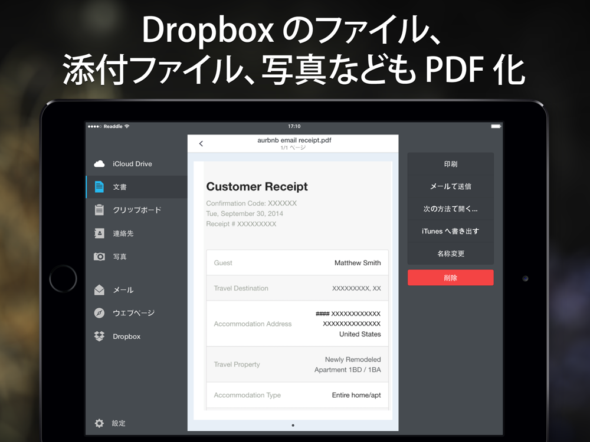Open クリップボード from the sidebar
This screenshot has width=590, height=442.
[137, 210]
